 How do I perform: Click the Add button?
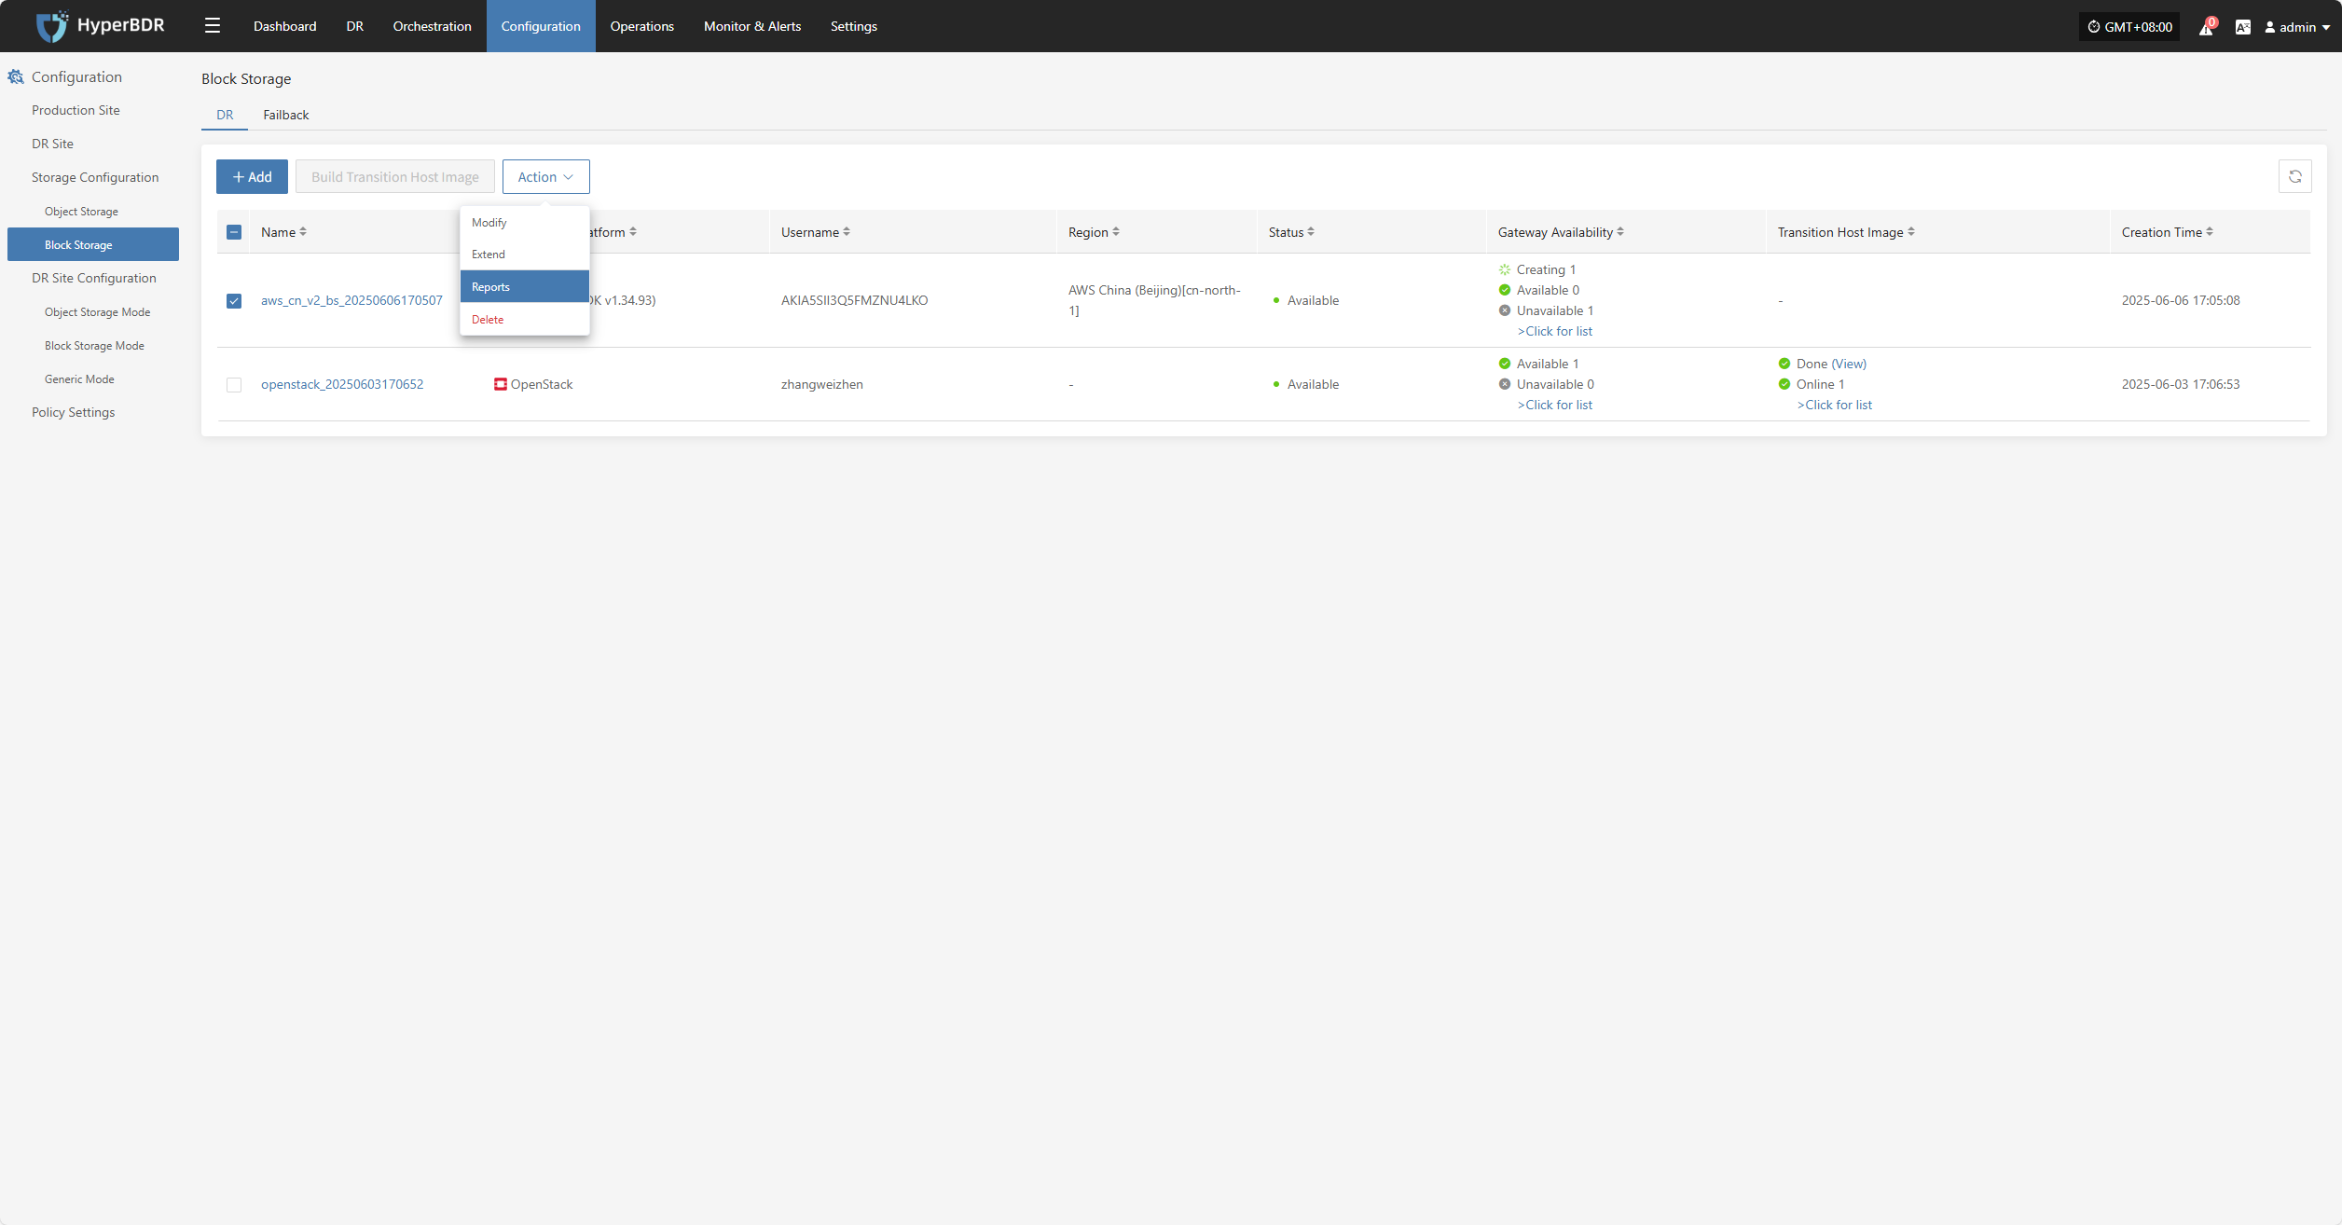[x=252, y=177]
